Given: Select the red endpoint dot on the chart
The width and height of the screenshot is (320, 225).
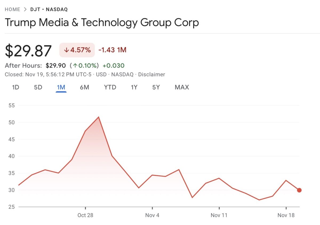Looking at the screenshot, I should (x=299, y=190).
